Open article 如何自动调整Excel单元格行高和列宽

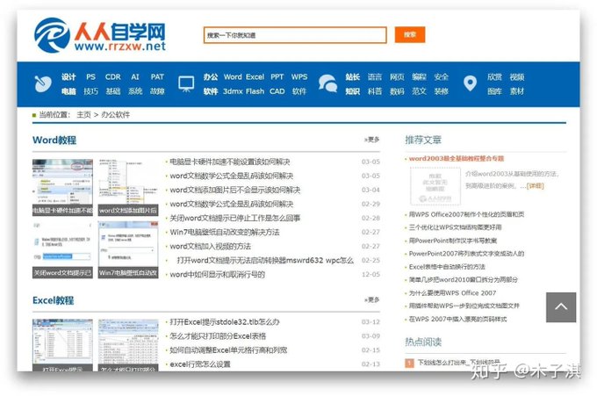point(228,350)
